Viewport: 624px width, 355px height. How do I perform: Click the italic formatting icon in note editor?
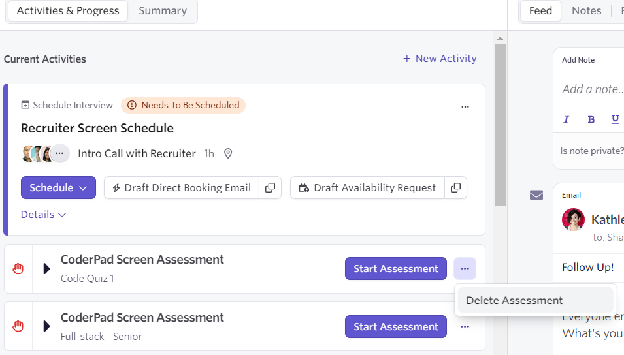coord(567,119)
